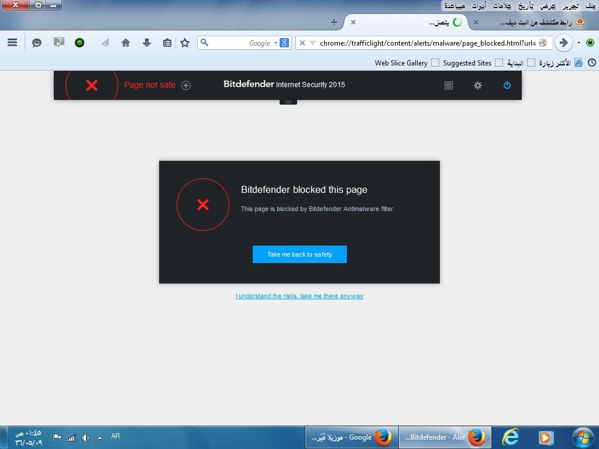Open the Google search engine dropdown
The width and height of the screenshot is (599, 449).
(276, 43)
